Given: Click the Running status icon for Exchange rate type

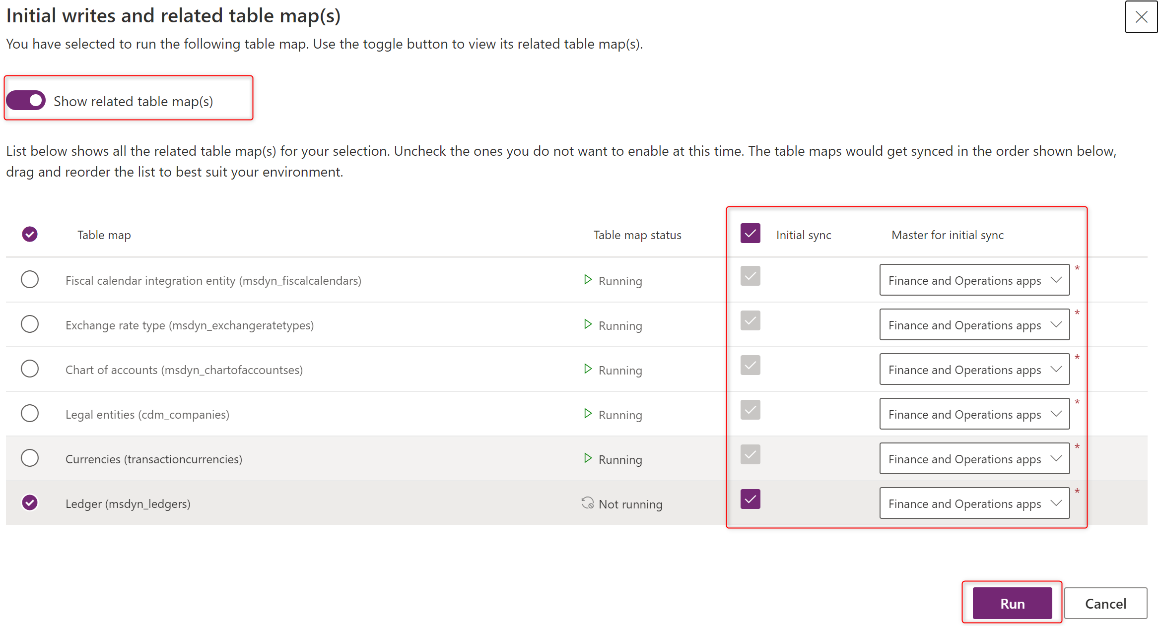Looking at the screenshot, I should [588, 324].
